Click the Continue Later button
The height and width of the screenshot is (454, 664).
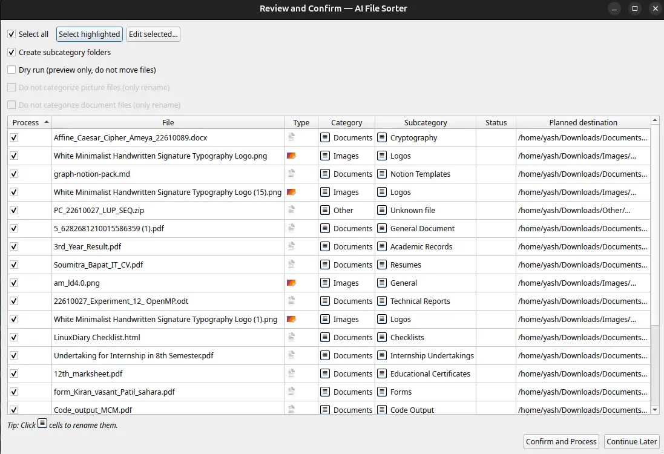point(631,442)
